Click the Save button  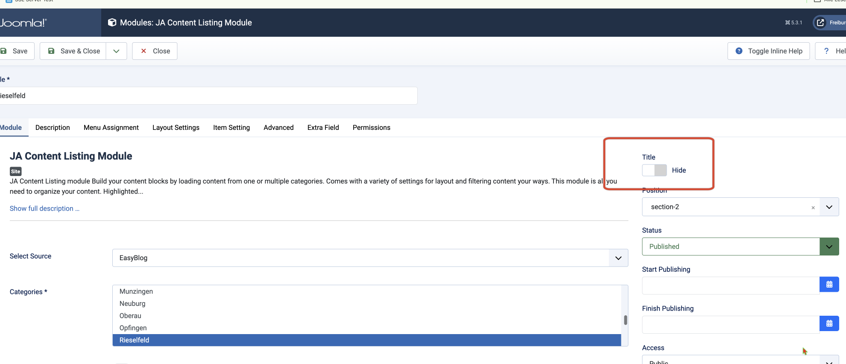[x=16, y=51]
